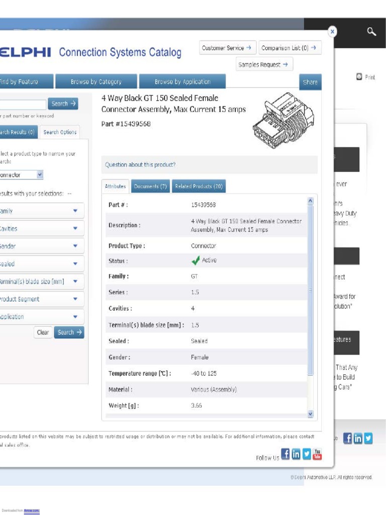Open Twitter icon beside Follow Us
Image resolution: width=386 pixels, height=515 pixels.
[x=307, y=454]
